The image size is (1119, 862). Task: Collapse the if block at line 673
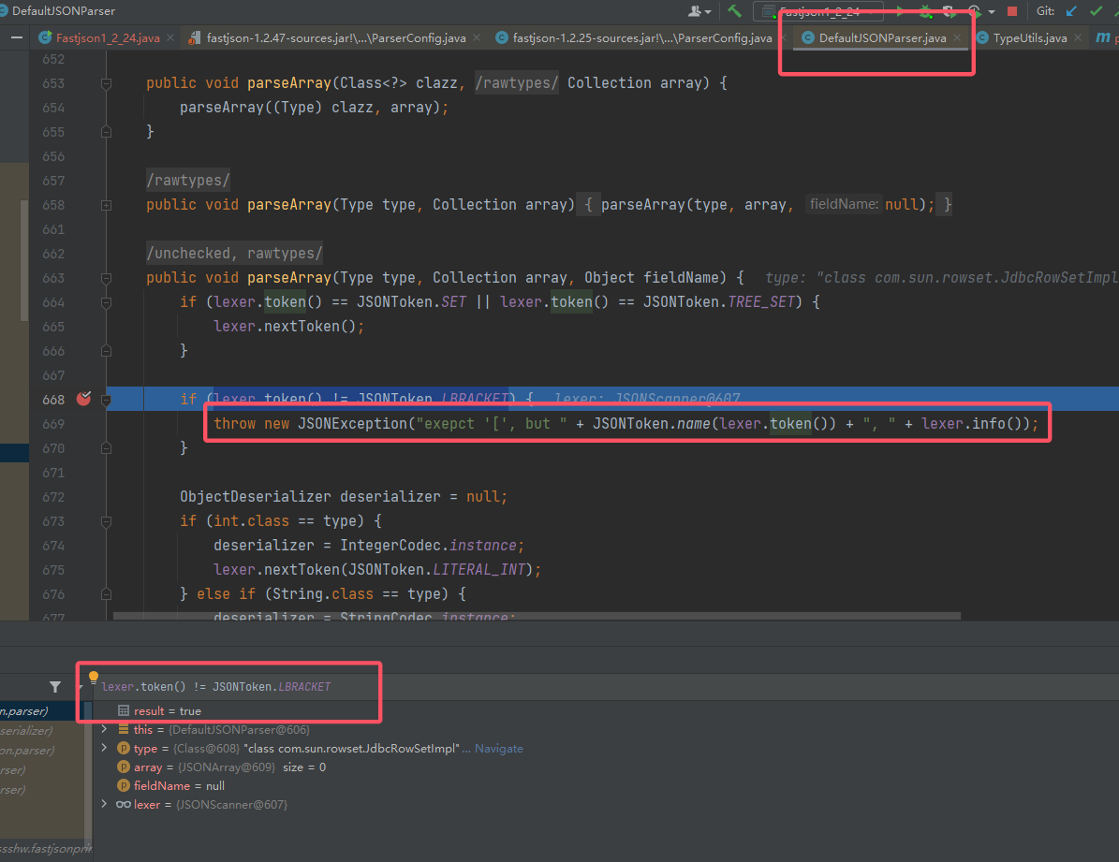point(107,521)
